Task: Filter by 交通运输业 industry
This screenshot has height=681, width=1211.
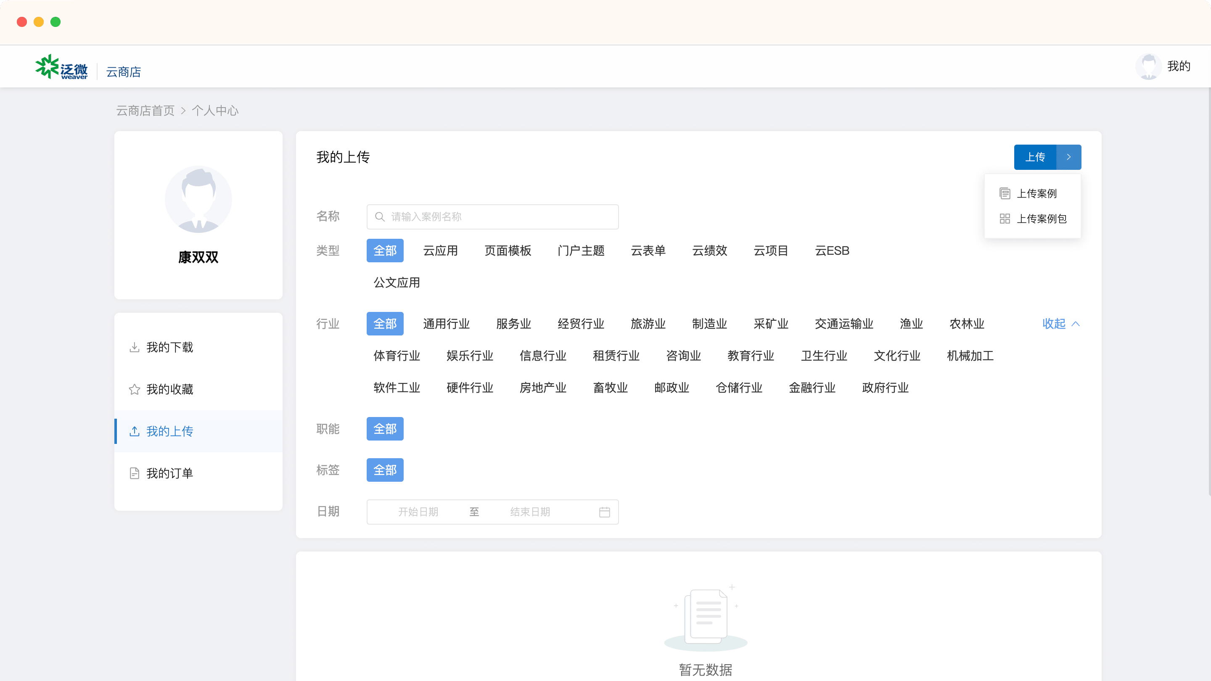Action: 844,324
